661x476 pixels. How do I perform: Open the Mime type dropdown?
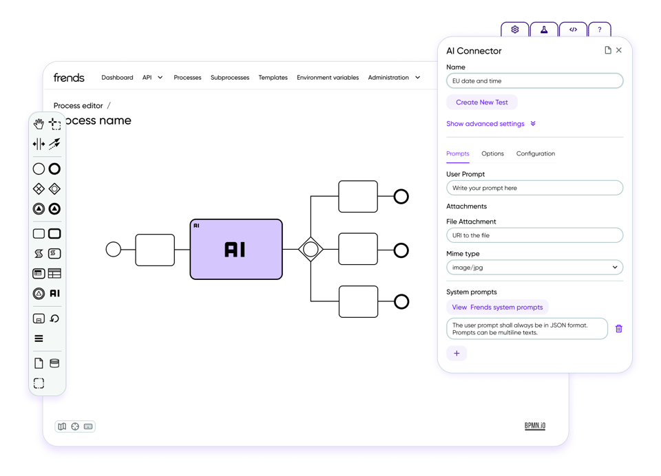tap(534, 267)
